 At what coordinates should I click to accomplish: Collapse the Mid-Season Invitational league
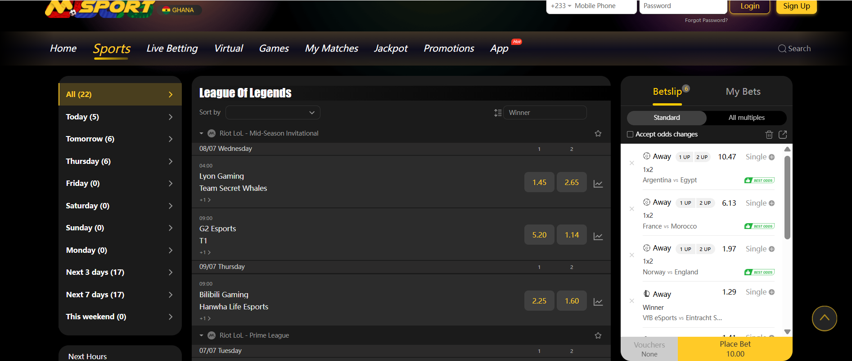pos(201,133)
